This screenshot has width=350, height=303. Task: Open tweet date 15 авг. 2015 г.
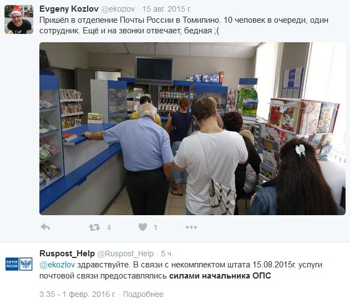pos(166,9)
